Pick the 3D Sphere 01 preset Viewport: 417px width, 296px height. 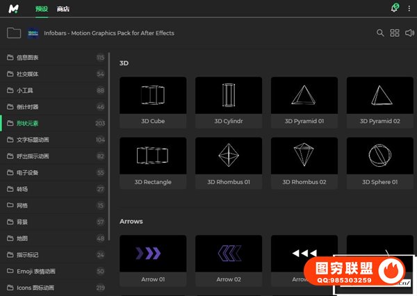click(x=379, y=156)
